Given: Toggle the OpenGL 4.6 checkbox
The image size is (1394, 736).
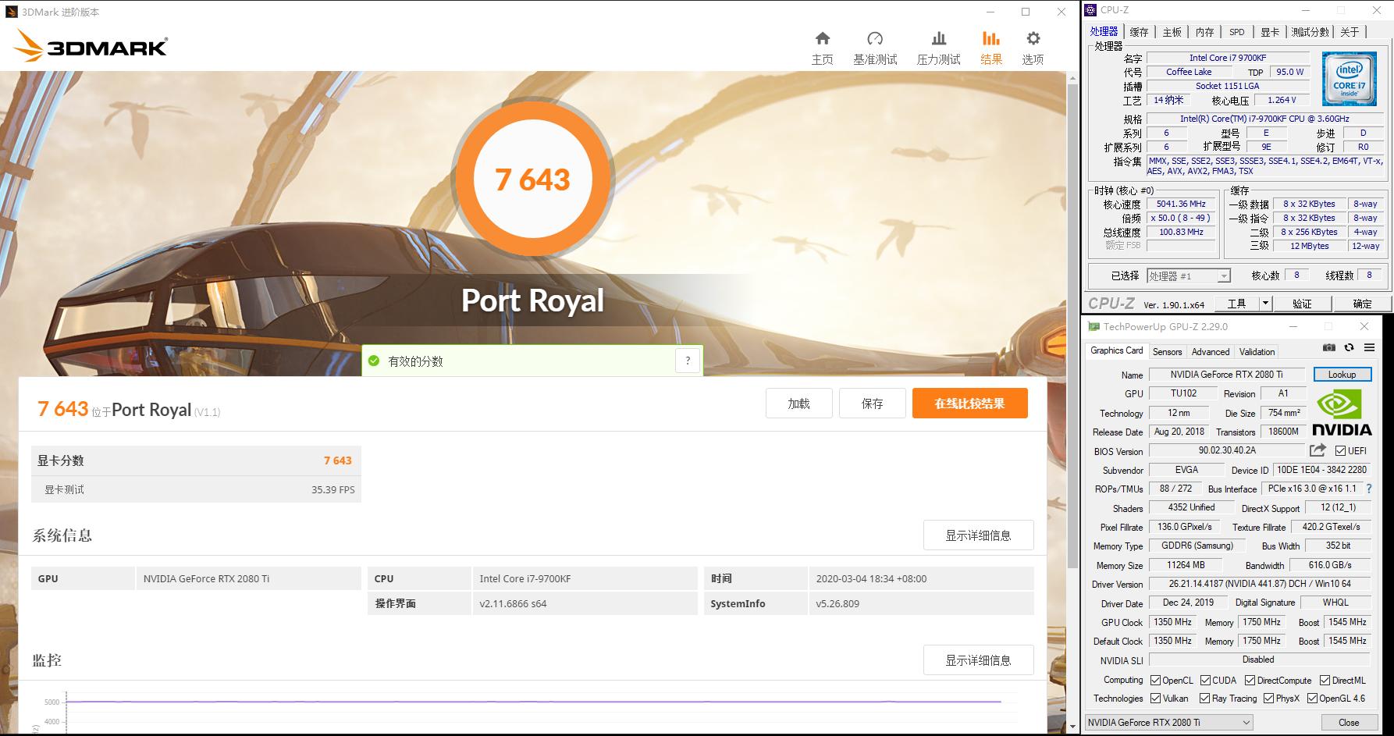Looking at the screenshot, I should (x=1312, y=699).
